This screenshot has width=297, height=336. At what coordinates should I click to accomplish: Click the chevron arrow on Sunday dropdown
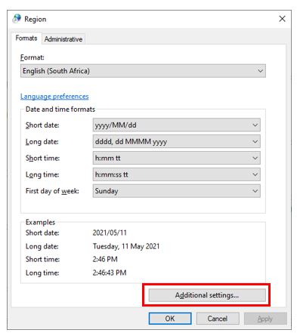[255, 191]
